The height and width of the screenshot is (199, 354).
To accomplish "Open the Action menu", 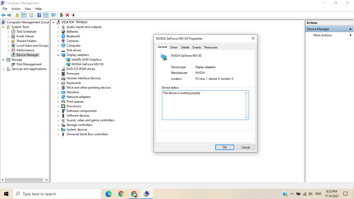I will (16, 9).
